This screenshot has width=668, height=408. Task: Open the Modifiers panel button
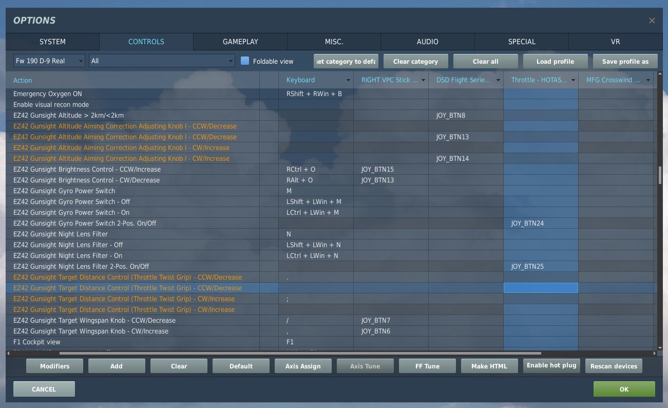54,366
